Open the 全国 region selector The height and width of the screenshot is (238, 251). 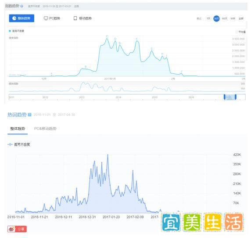[76, 6]
